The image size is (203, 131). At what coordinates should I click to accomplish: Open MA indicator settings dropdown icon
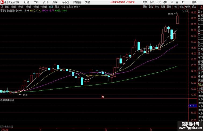pos(17,11)
